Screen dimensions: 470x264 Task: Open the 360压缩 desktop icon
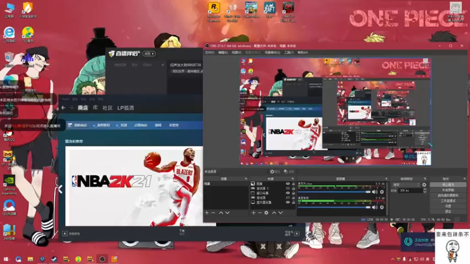[x=9, y=232]
